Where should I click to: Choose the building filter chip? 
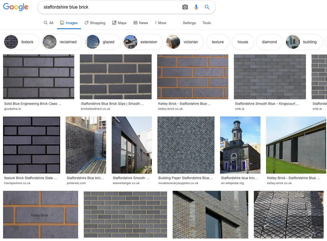click(304, 42)
